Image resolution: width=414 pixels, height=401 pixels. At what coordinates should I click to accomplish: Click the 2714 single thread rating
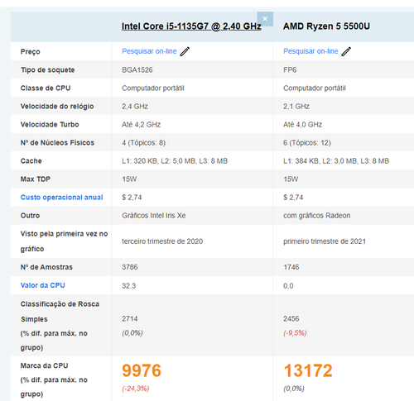(x=130, y=319)
